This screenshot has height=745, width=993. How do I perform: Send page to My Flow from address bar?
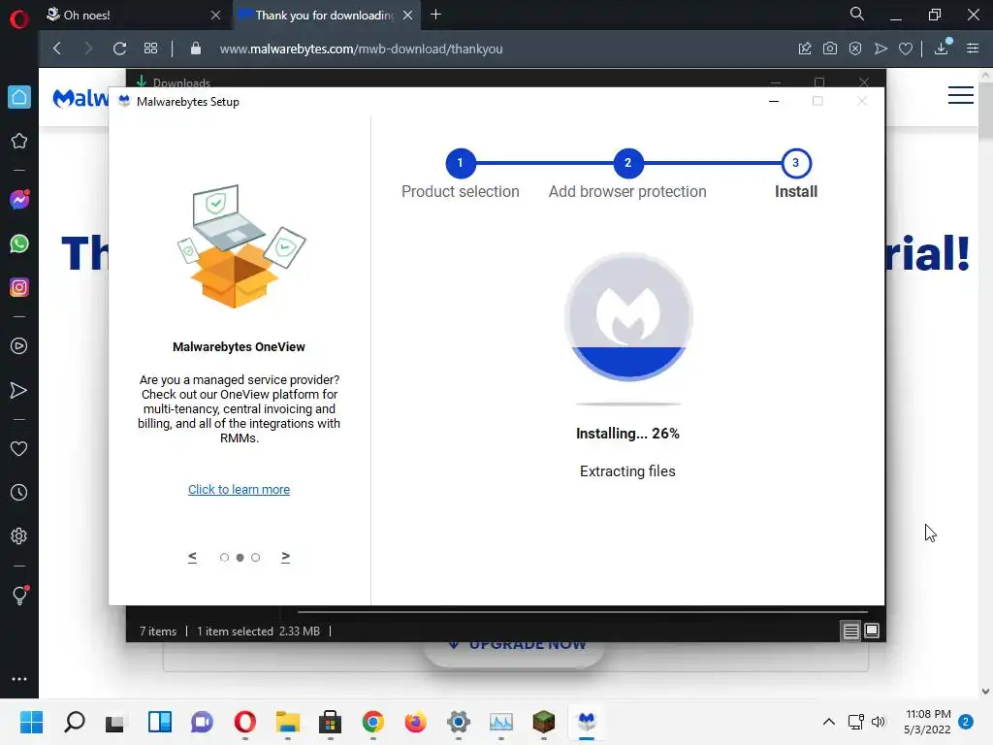coord(881,49)
